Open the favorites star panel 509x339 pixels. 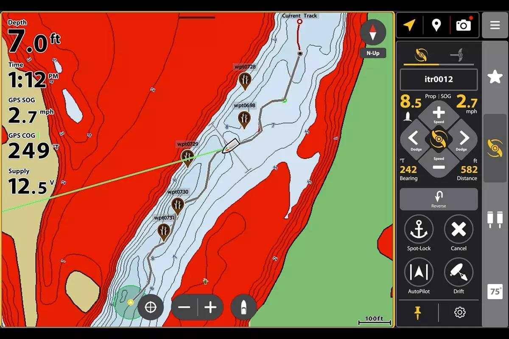(495, 77)
